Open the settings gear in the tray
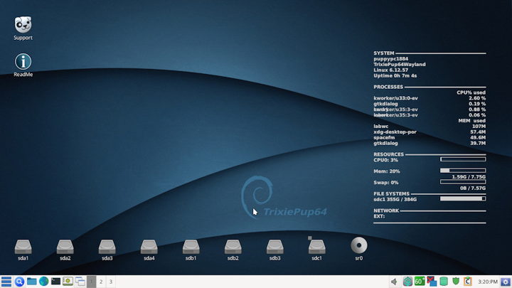 [506, 282]
